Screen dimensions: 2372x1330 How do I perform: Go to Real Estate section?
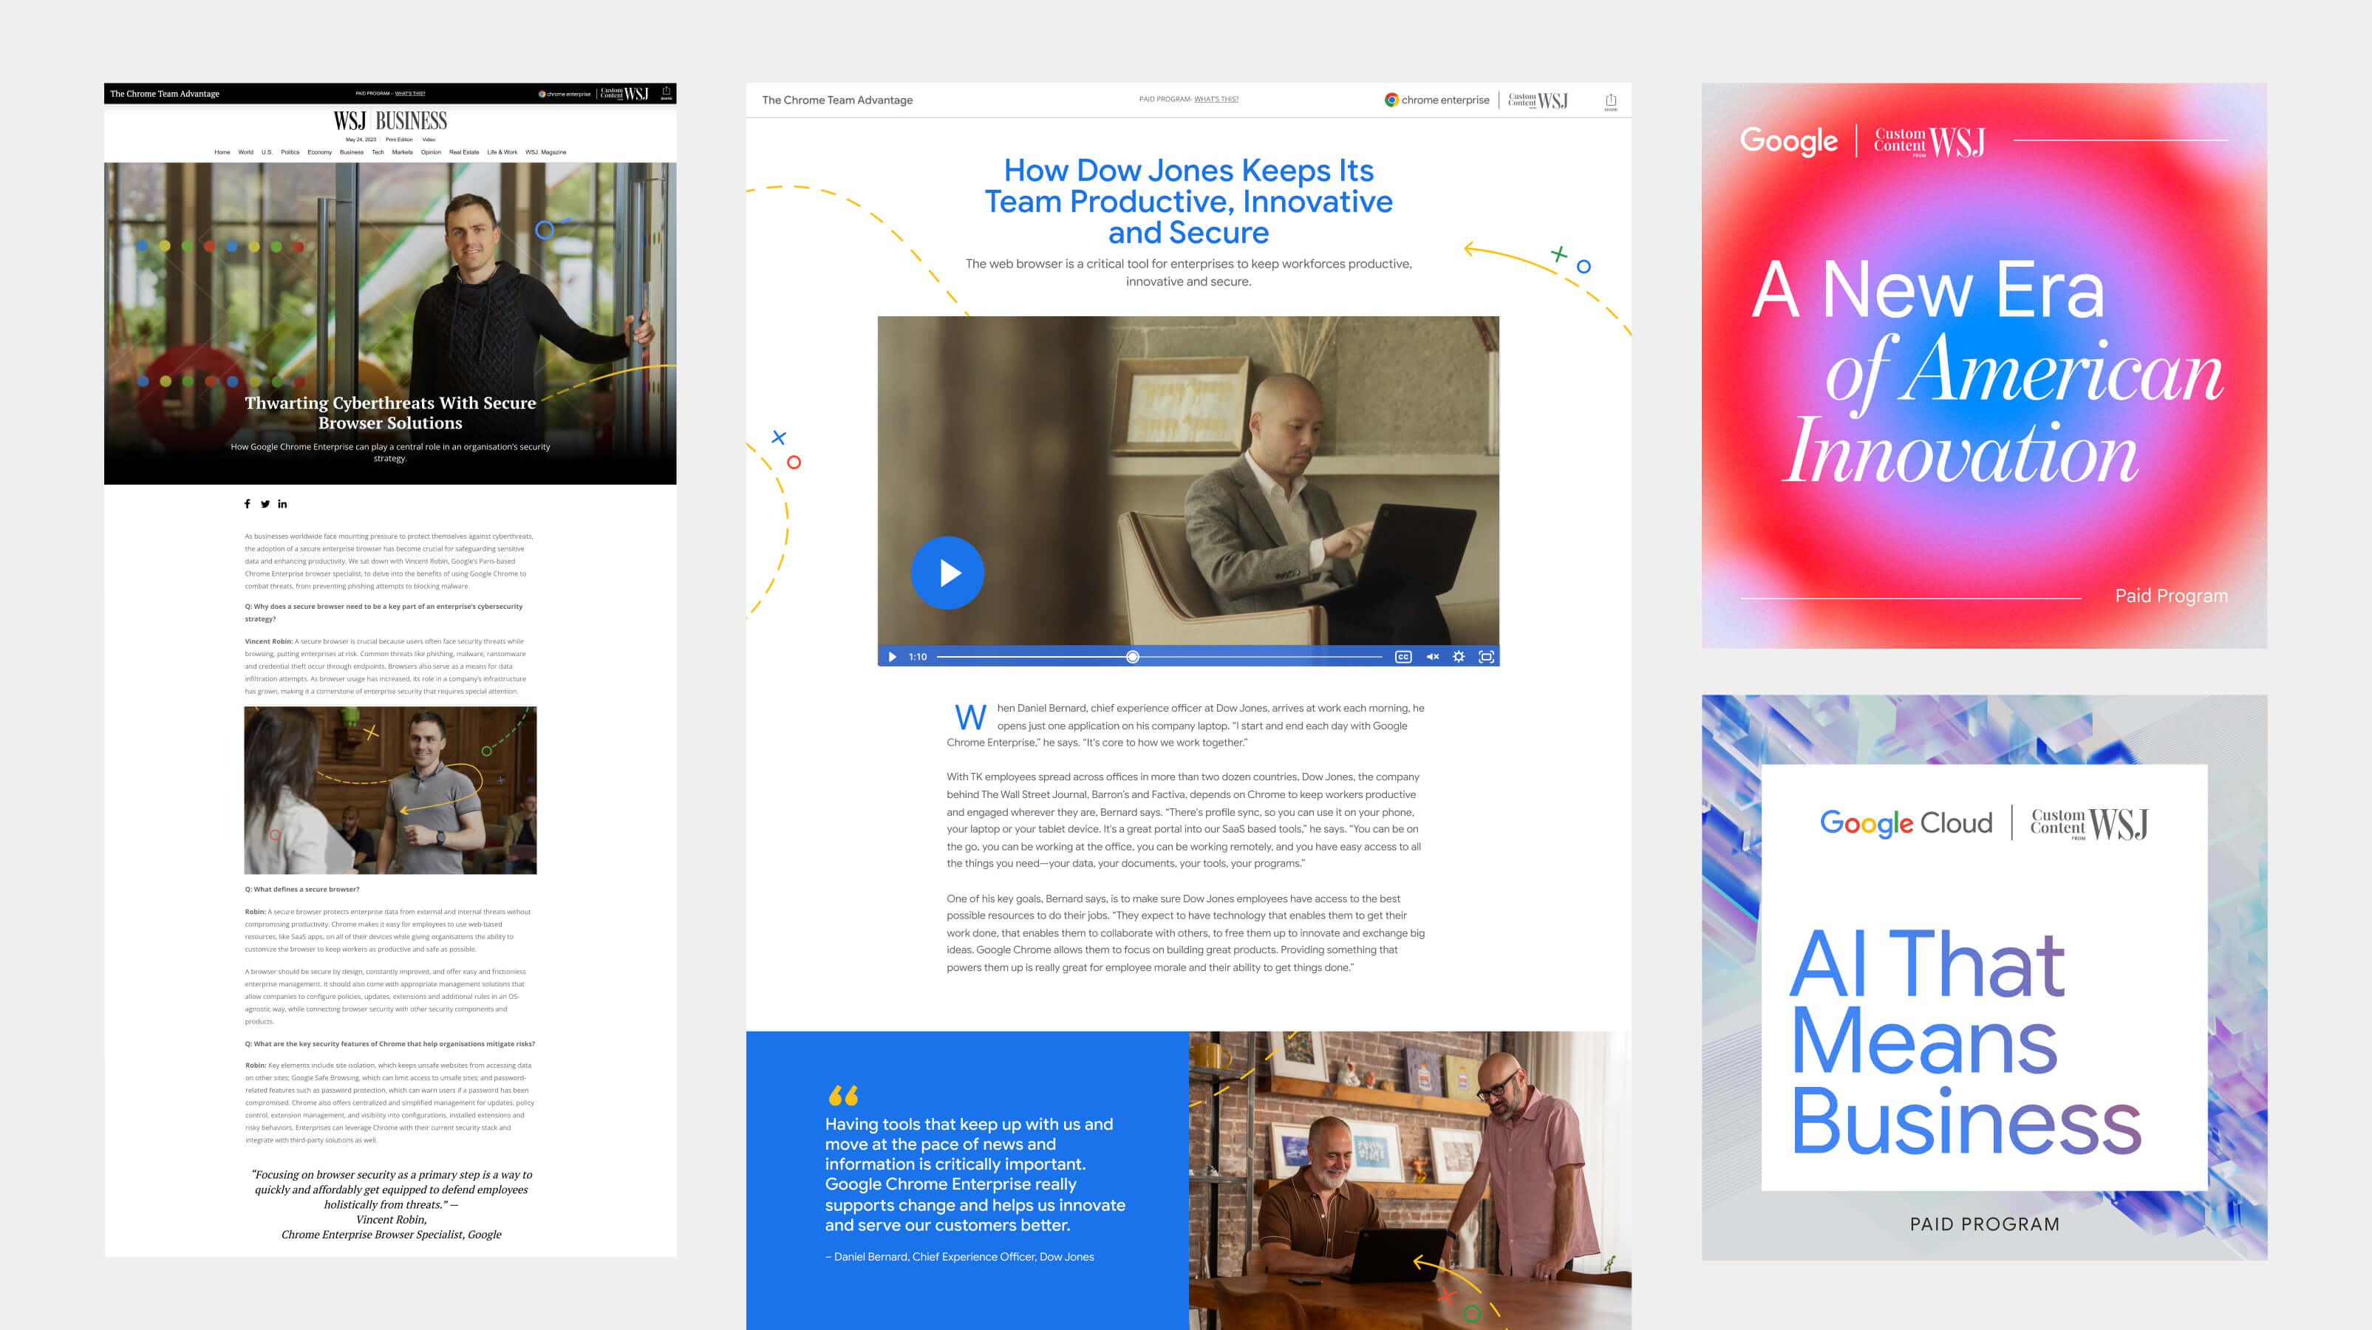pos(464,152)
